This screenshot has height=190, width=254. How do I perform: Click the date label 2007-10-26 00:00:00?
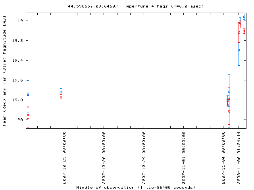[104, 158]
